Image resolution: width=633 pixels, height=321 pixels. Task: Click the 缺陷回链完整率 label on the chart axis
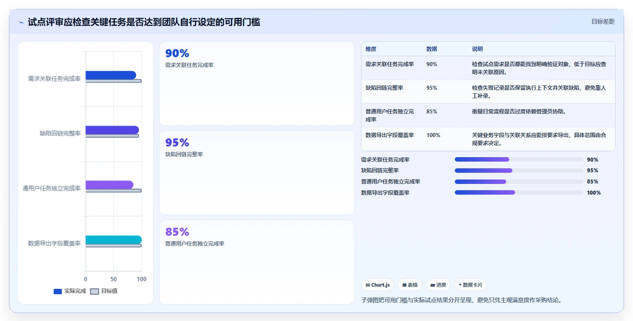coord(60,133)
